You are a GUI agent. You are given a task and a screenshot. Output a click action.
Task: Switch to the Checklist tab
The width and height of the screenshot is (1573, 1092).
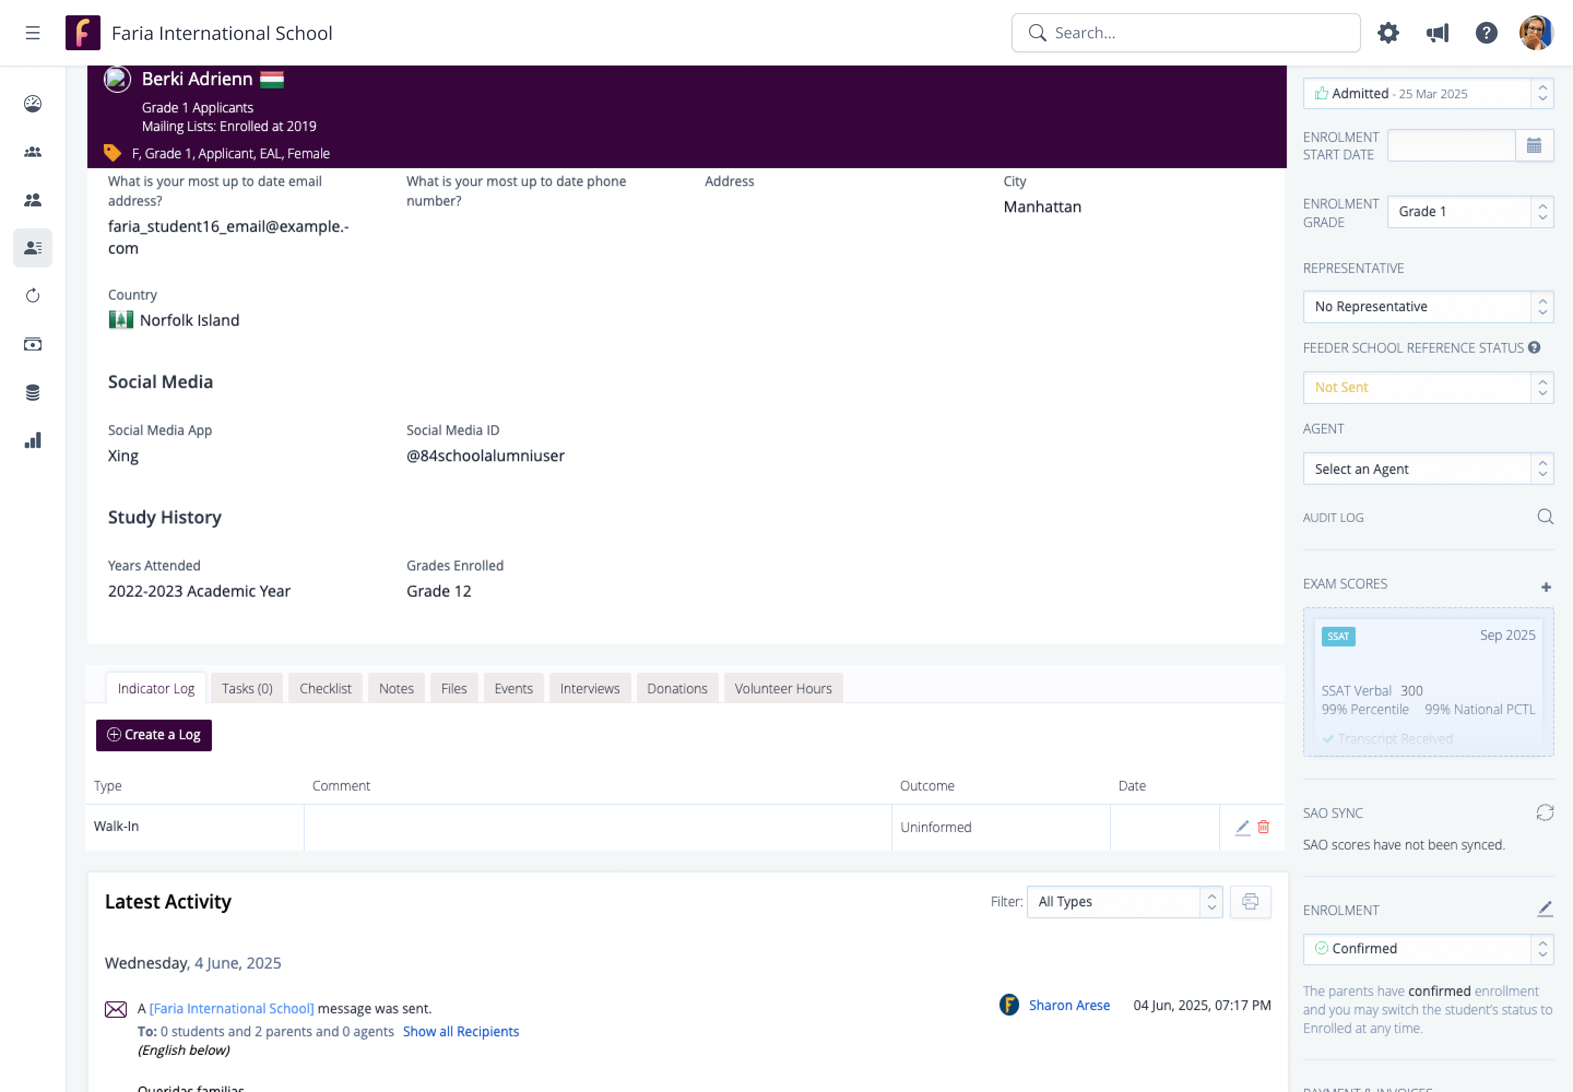click(324, 689)
